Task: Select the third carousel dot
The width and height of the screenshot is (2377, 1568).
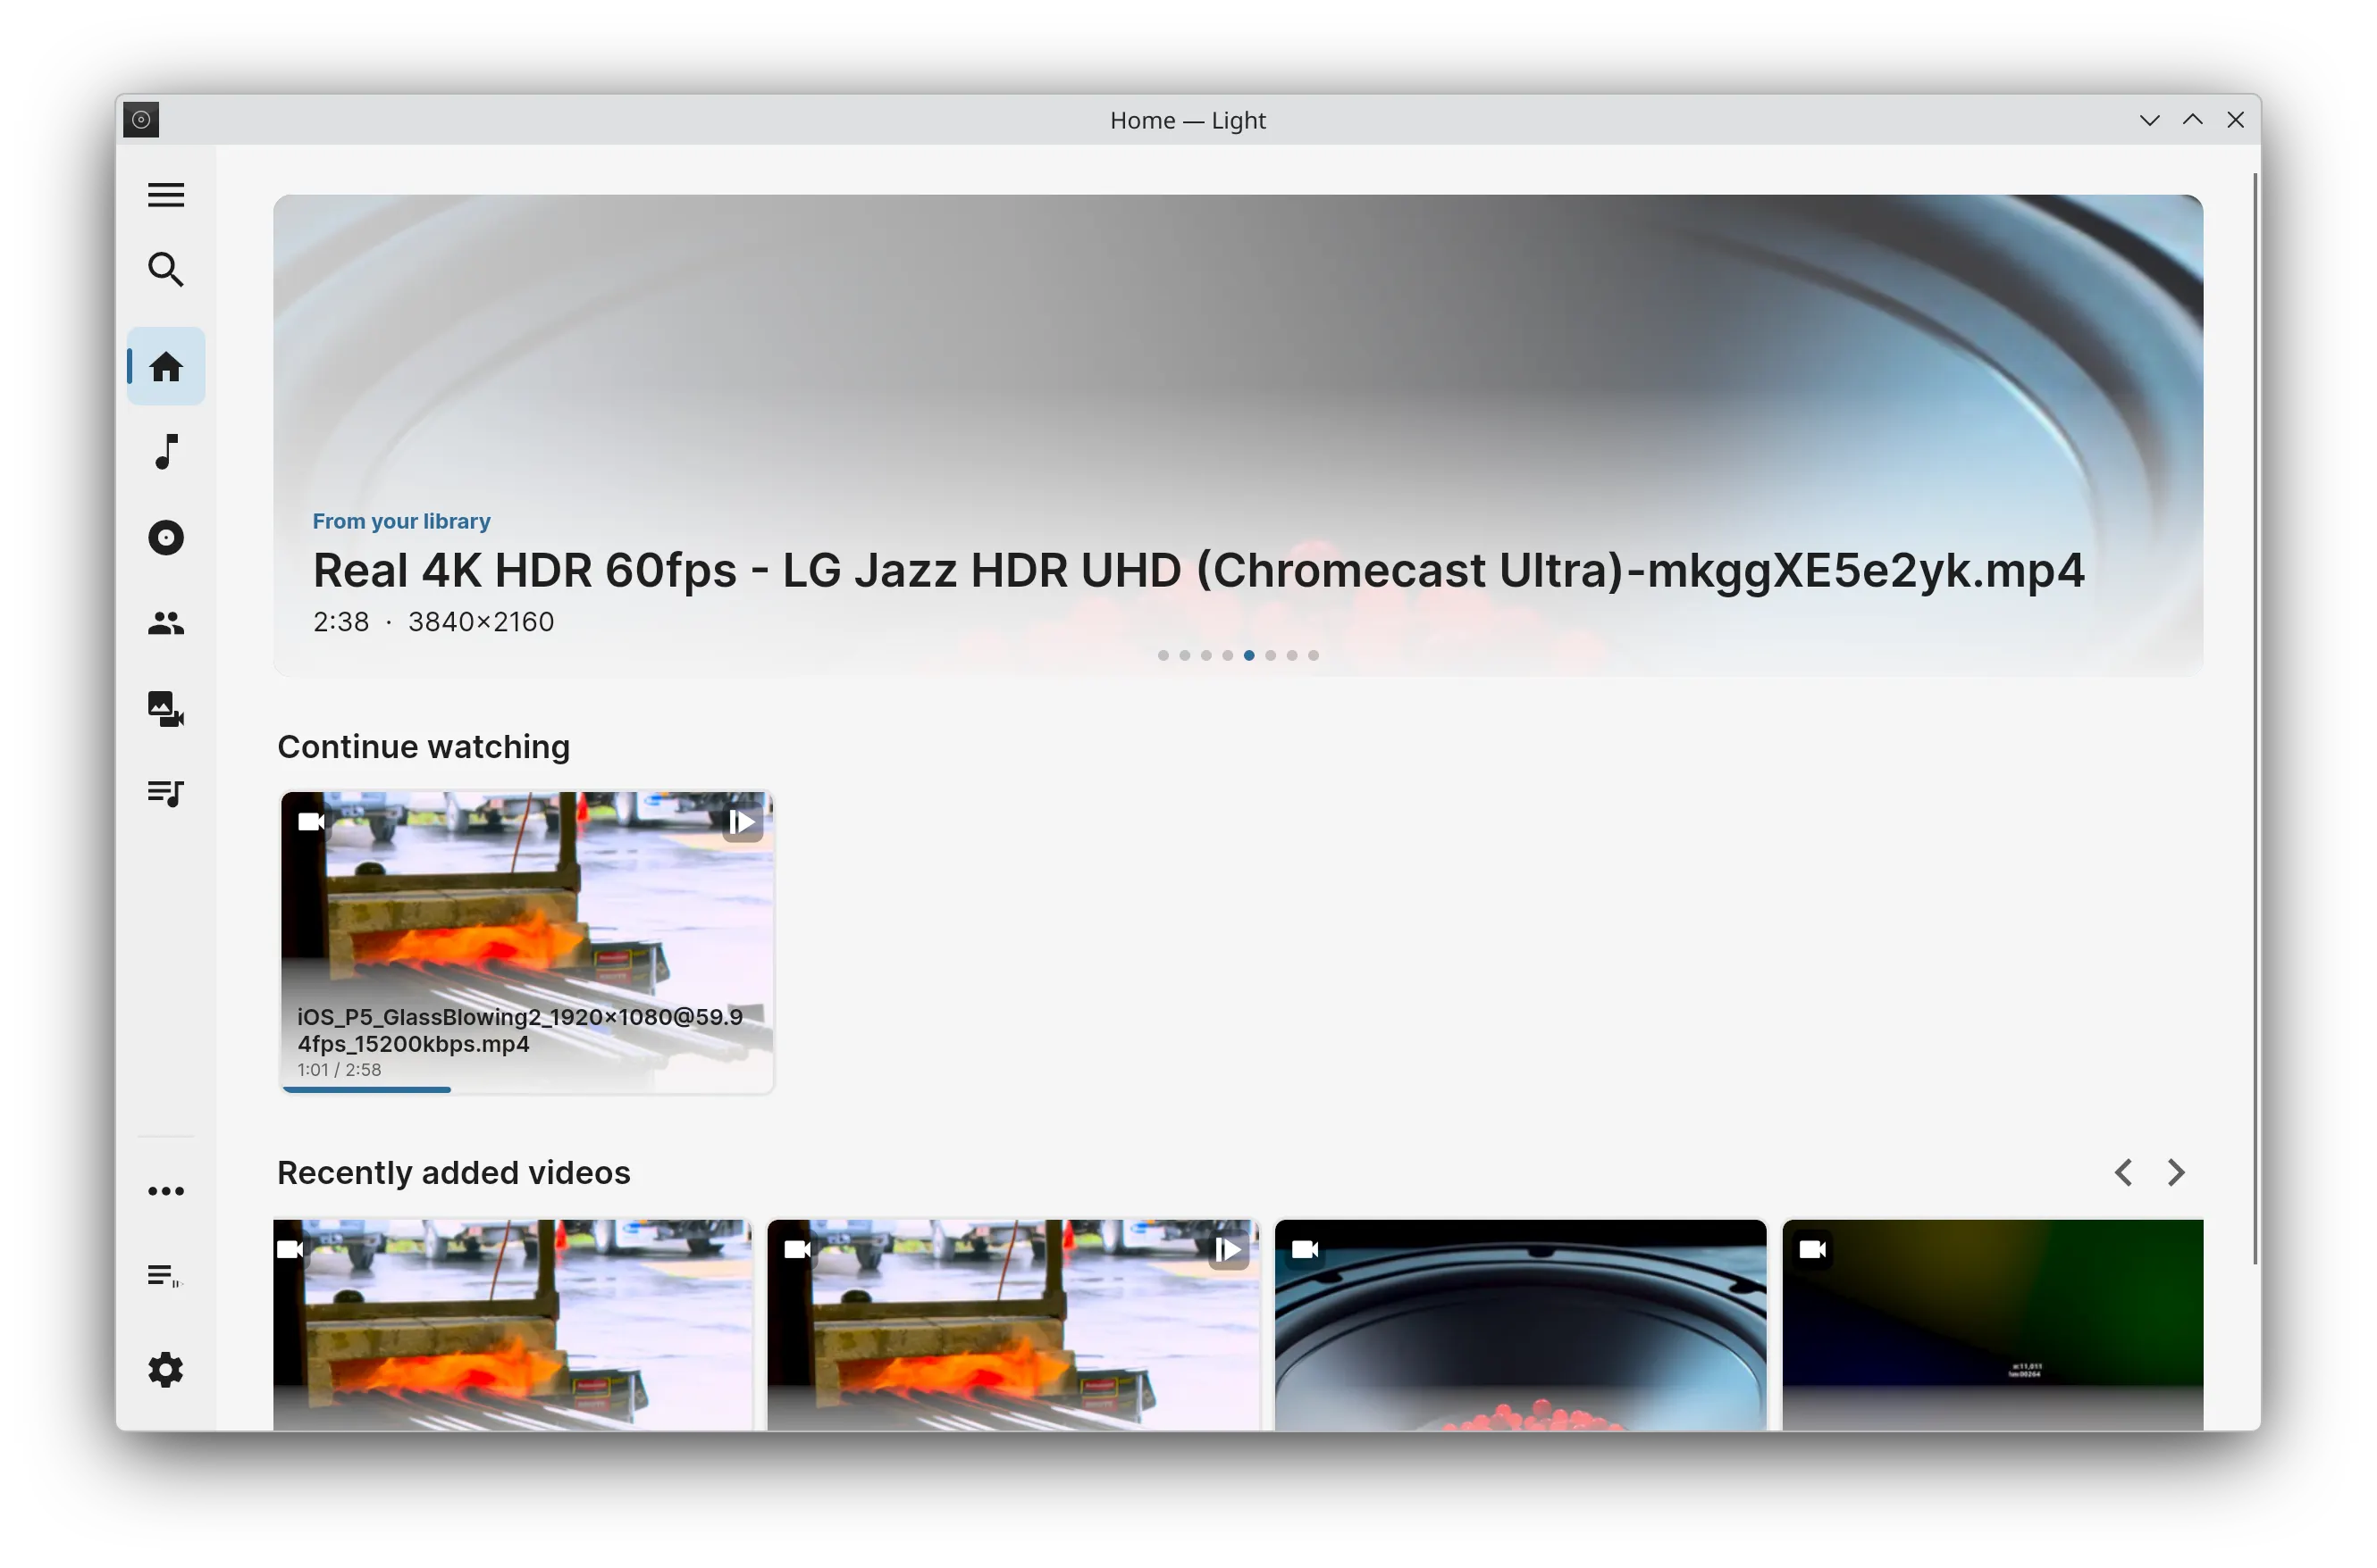Action: (1207, 656)
